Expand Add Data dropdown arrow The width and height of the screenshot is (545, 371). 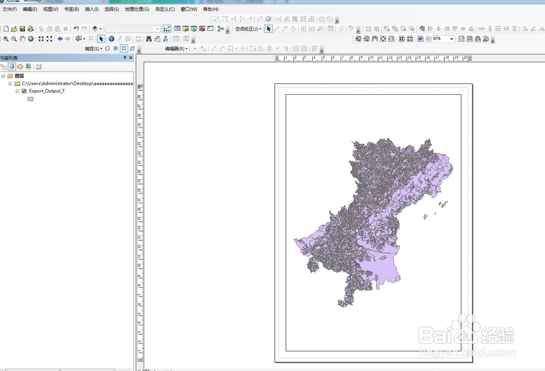tap(101, 29)
